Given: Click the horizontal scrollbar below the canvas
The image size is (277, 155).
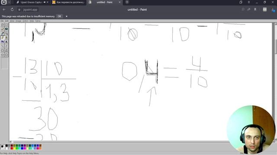Looking at the screenshot, I should (x=120, y=142).
